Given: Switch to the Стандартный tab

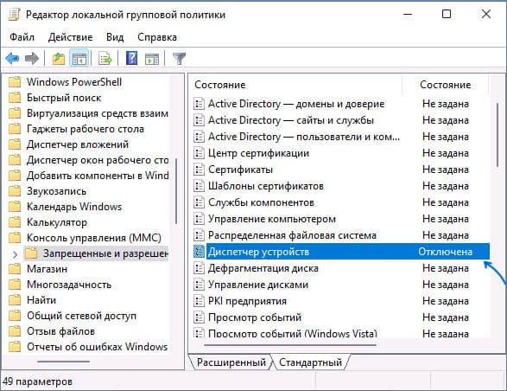Looking at the screenshot, I should (310, 362).
